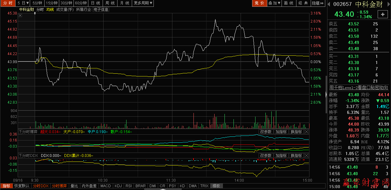
Task: Toggle 竞价 auction display
Action: 260,3
